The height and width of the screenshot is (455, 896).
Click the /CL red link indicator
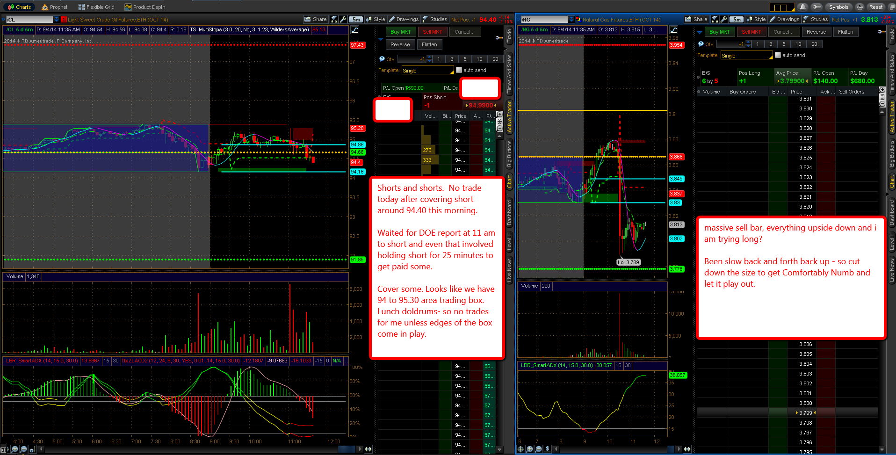pos(64,20)
